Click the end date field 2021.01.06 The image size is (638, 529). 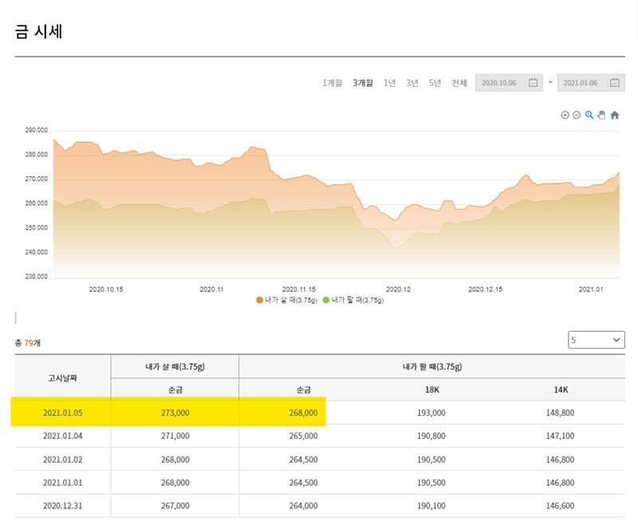591,83
